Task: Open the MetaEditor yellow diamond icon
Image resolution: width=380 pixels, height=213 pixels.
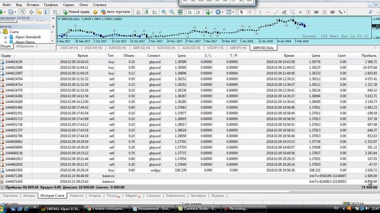Action: coord(96,12)
